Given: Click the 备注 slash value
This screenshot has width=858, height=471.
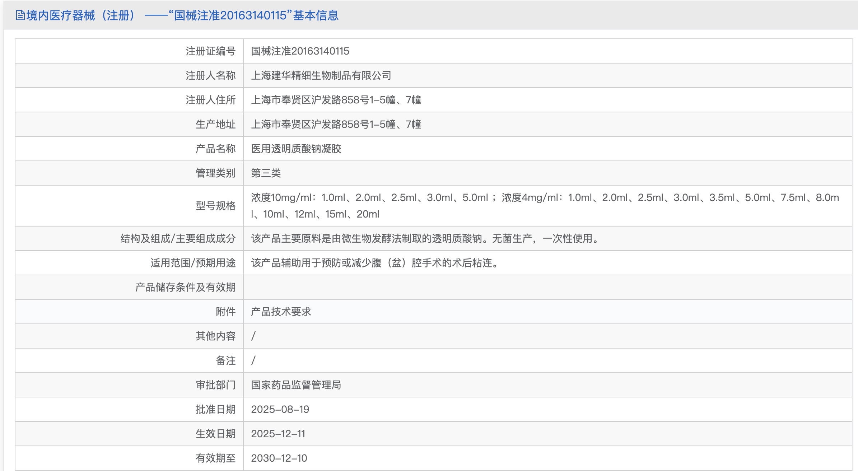Looking at the screenshot, I should point(253,360).
